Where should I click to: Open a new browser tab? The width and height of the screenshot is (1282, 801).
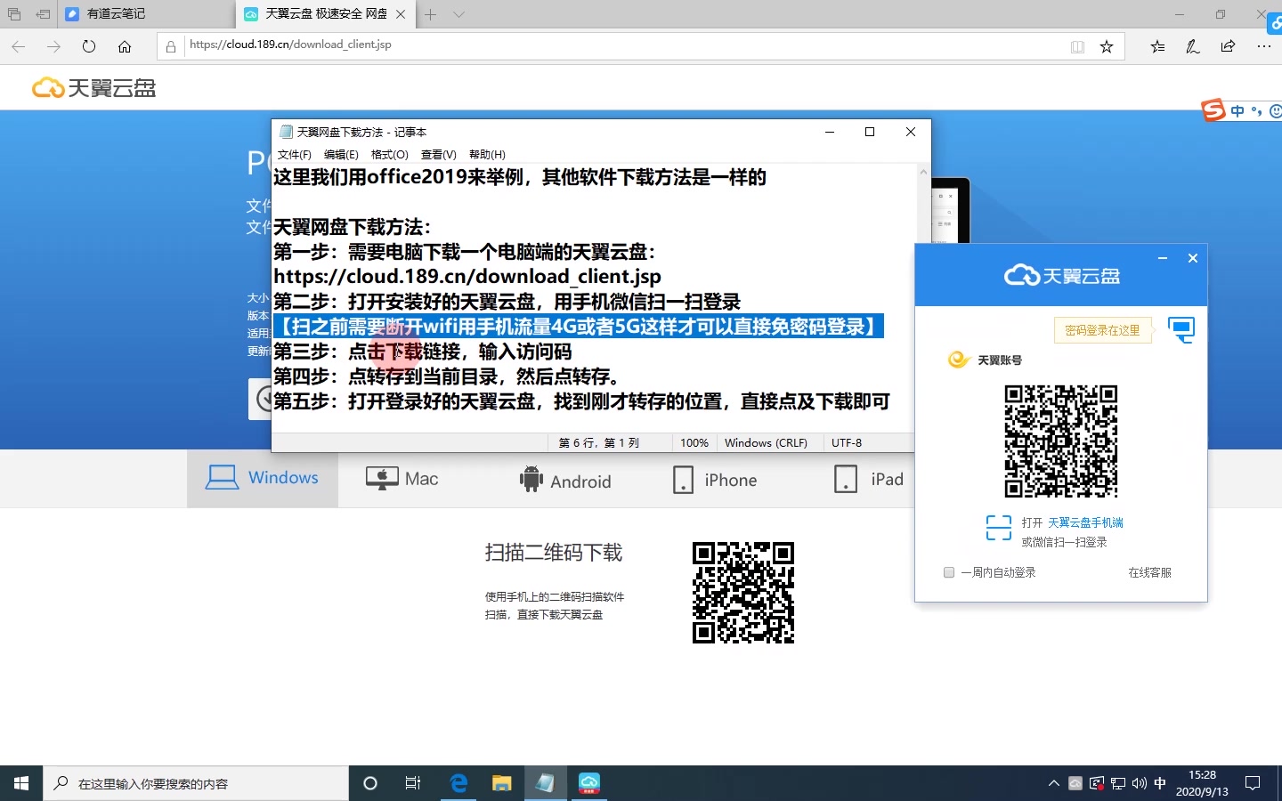(x=430, y=14)
